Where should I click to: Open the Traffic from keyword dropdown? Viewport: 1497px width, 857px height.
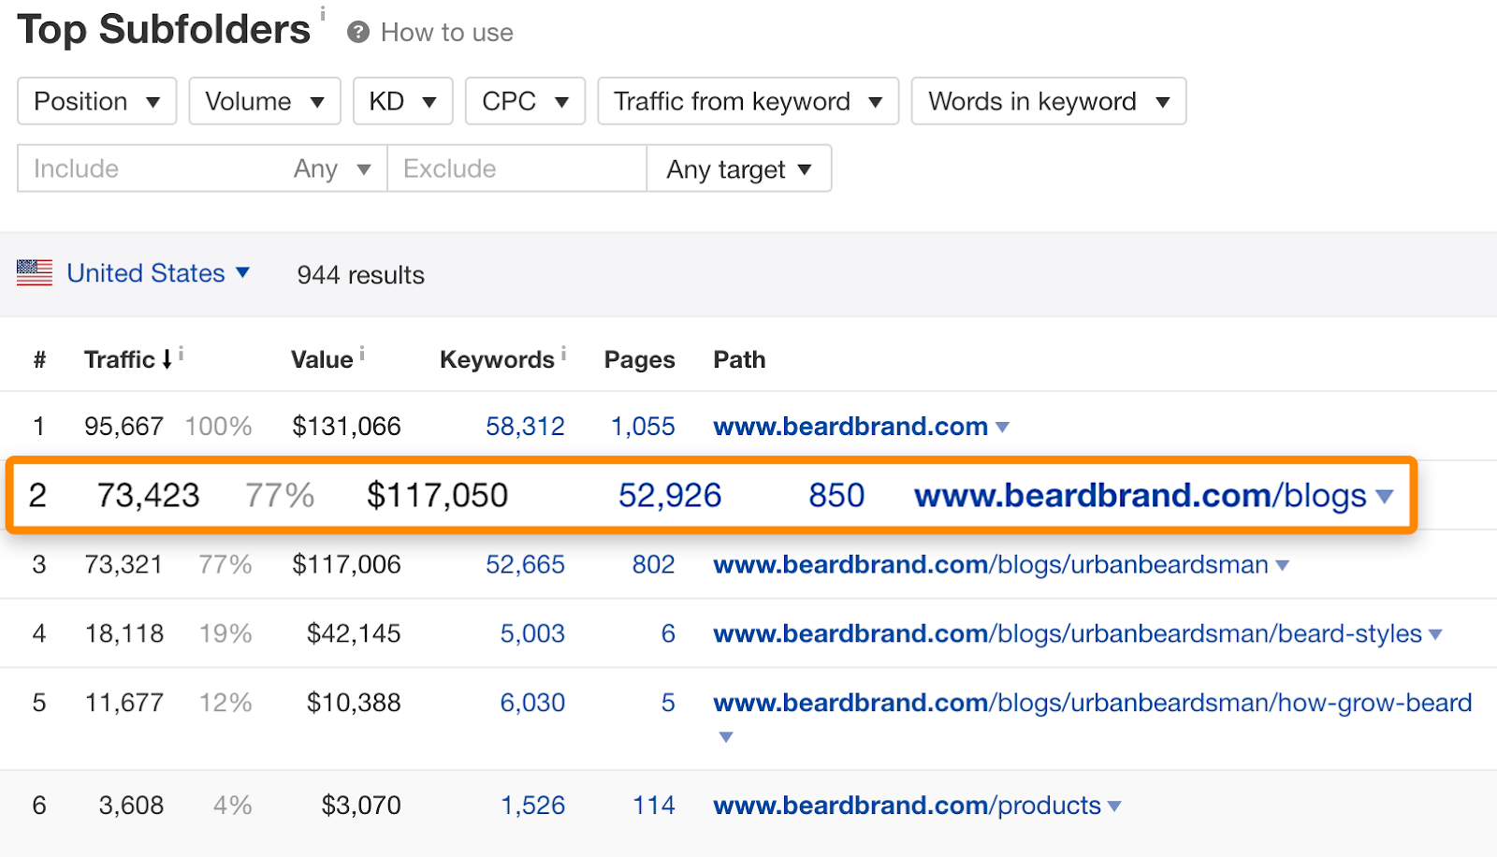point(748,101)
